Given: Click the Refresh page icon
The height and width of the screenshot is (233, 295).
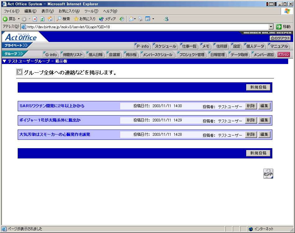Looking at the screenshot, I should [43, 19].
